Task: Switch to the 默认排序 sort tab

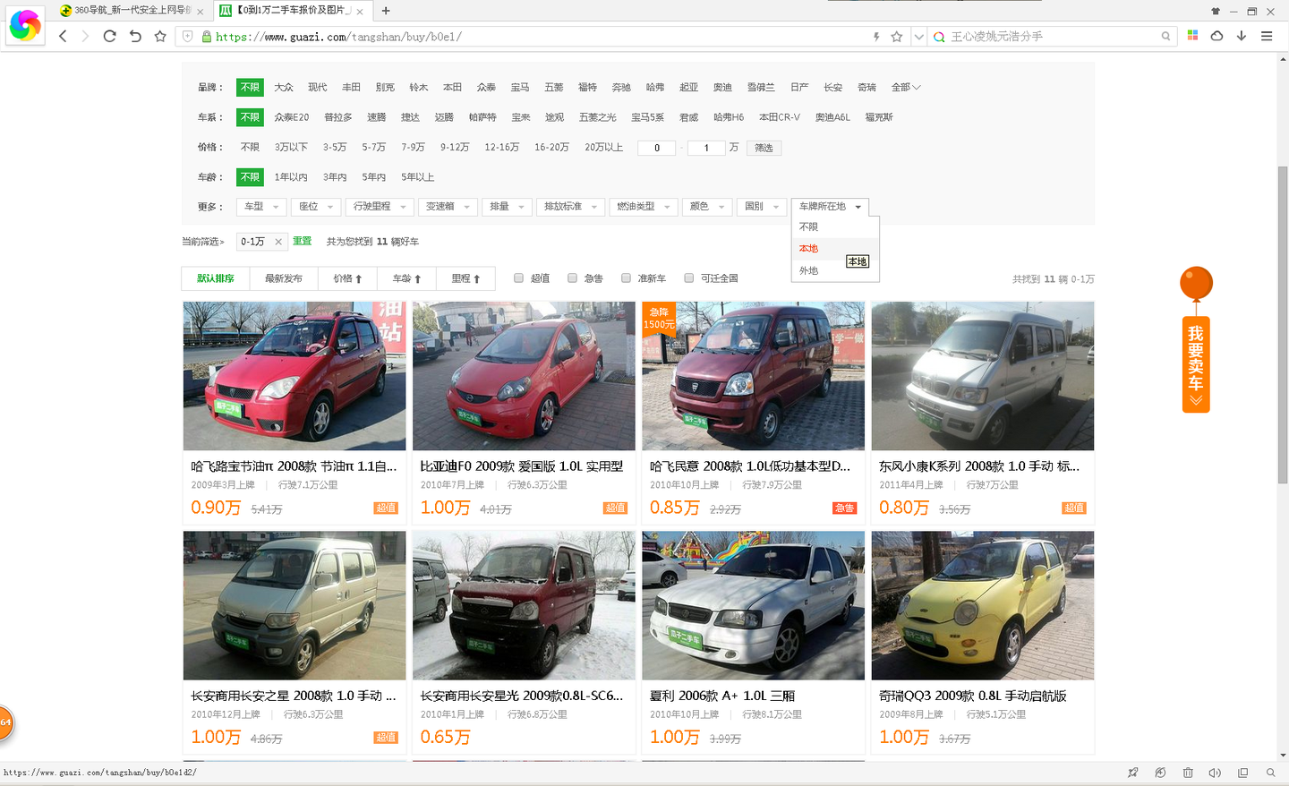Action: point(216,278)
